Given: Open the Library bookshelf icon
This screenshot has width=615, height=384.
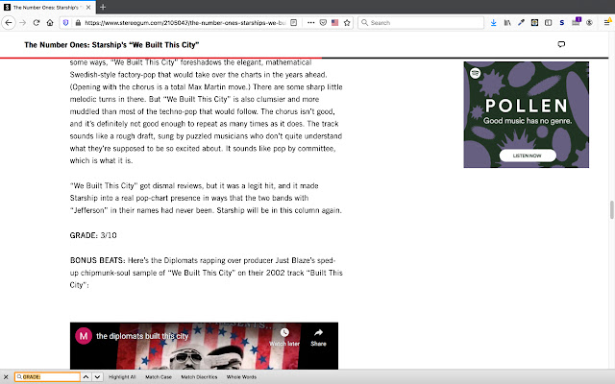Looking at the screenshot, I should click(507, 23).
